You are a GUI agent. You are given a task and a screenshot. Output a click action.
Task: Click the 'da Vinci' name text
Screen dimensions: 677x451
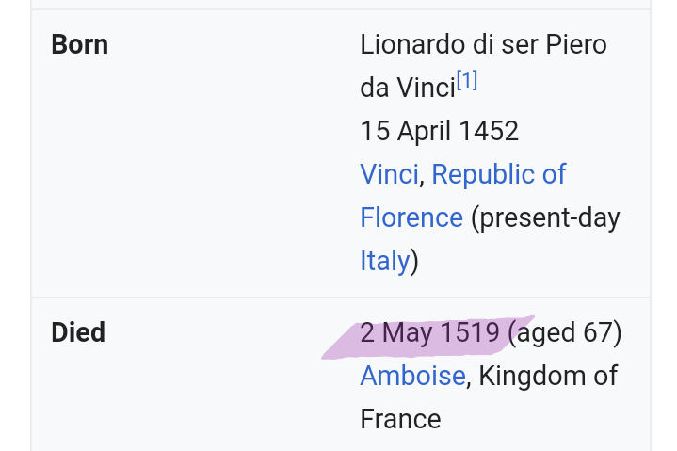(408, 89)
